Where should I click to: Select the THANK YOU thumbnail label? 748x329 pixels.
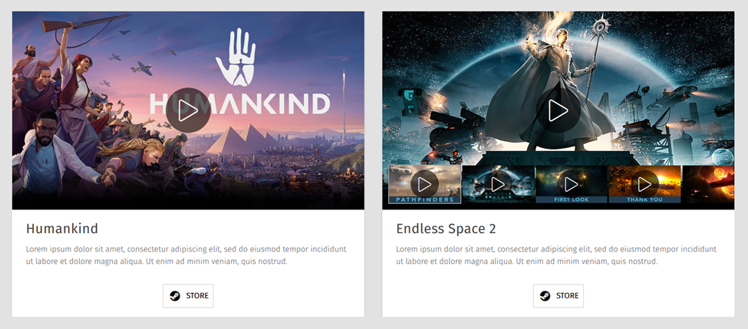click(x=644, y=200)
